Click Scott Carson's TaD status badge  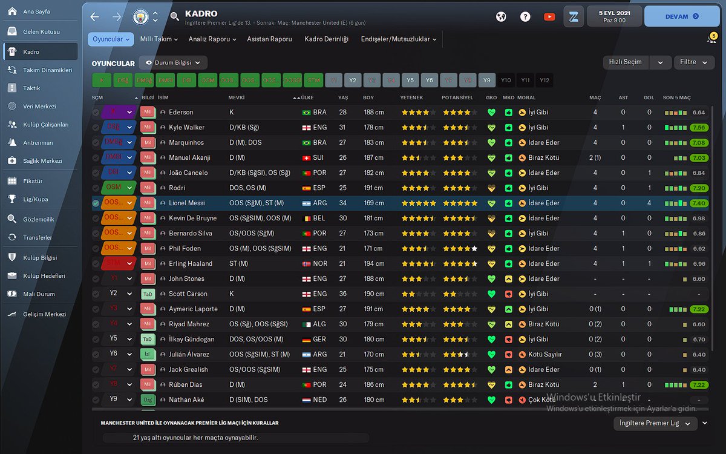coord(148,294)
